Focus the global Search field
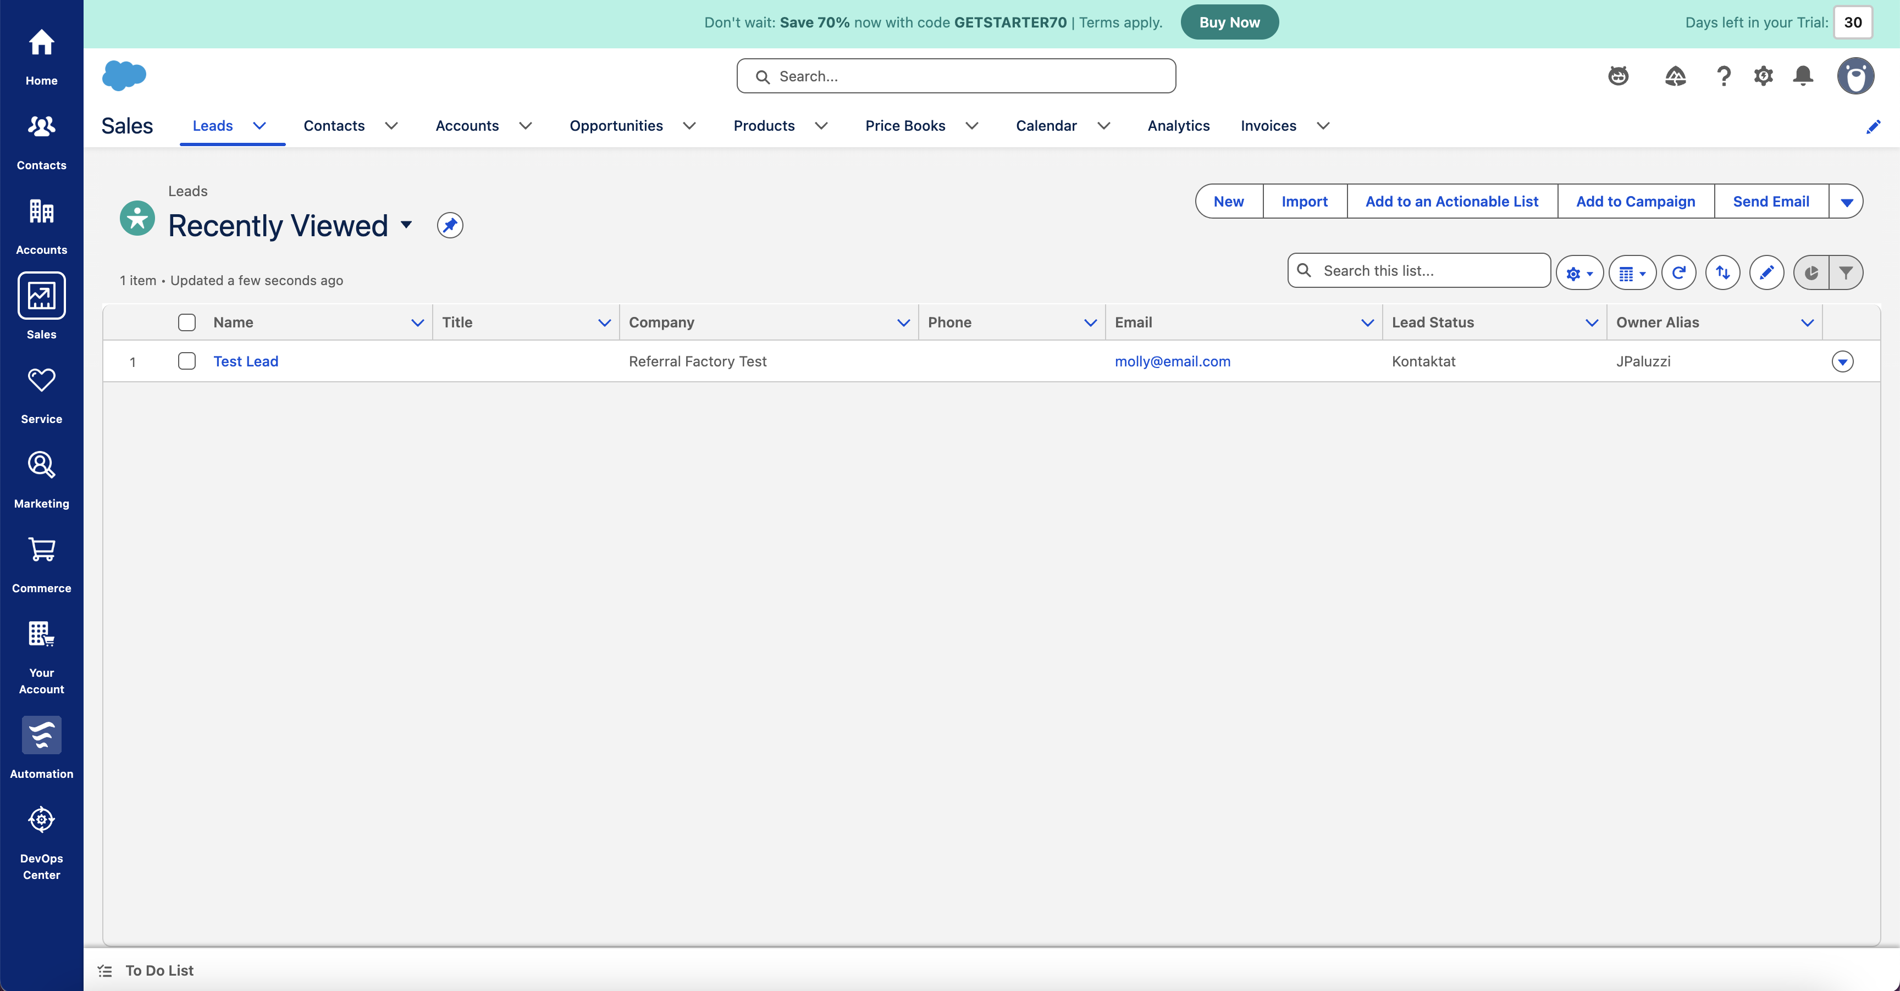Screen dimensions: 1900x991 [956, 76]
